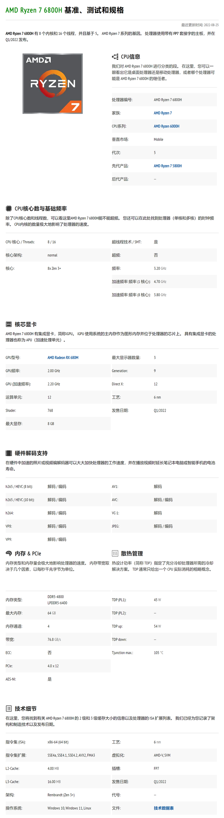Click the virtualization value AMD-V, SVM
Viewport: 224px width, 818px height.
[x=162, y=755]
